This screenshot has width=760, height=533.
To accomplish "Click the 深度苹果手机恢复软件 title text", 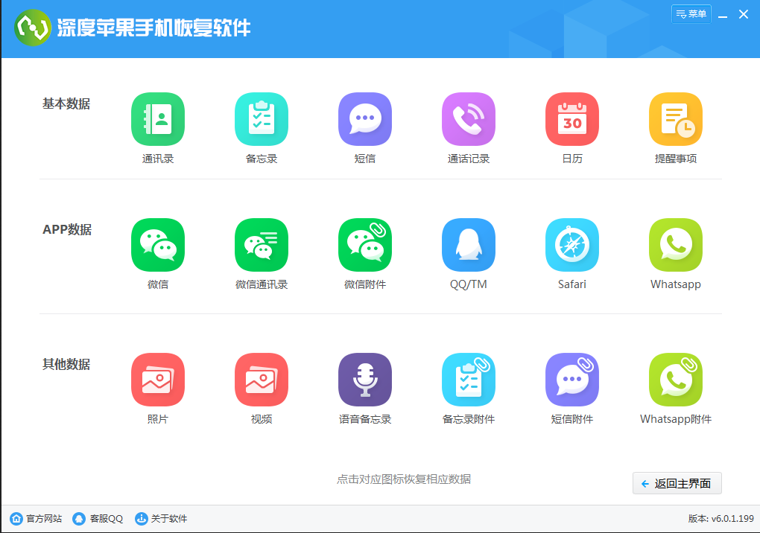I will pos(153,28).
